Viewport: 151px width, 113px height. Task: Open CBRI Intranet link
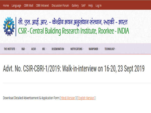tap(42, 6)
